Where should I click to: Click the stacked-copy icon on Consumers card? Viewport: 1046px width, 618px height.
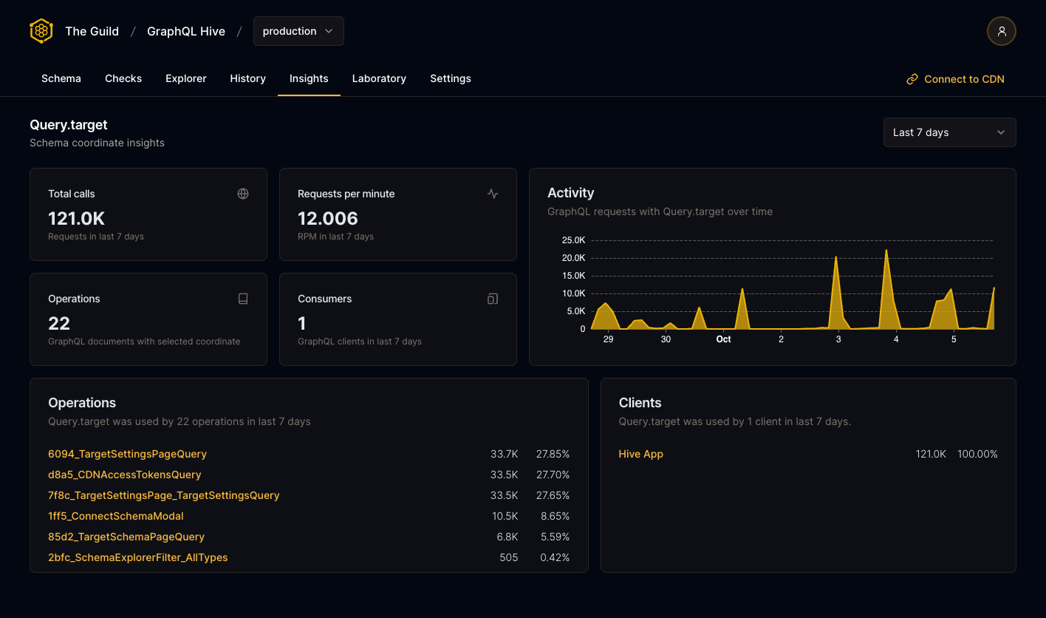pyautogui.click(x=493, y=298)
